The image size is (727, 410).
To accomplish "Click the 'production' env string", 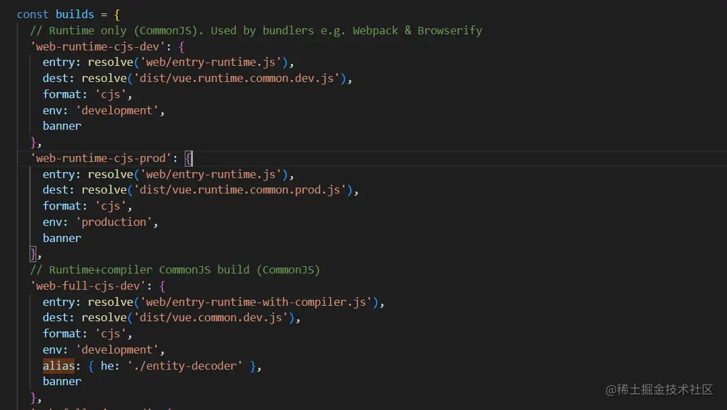I will 114,222.
